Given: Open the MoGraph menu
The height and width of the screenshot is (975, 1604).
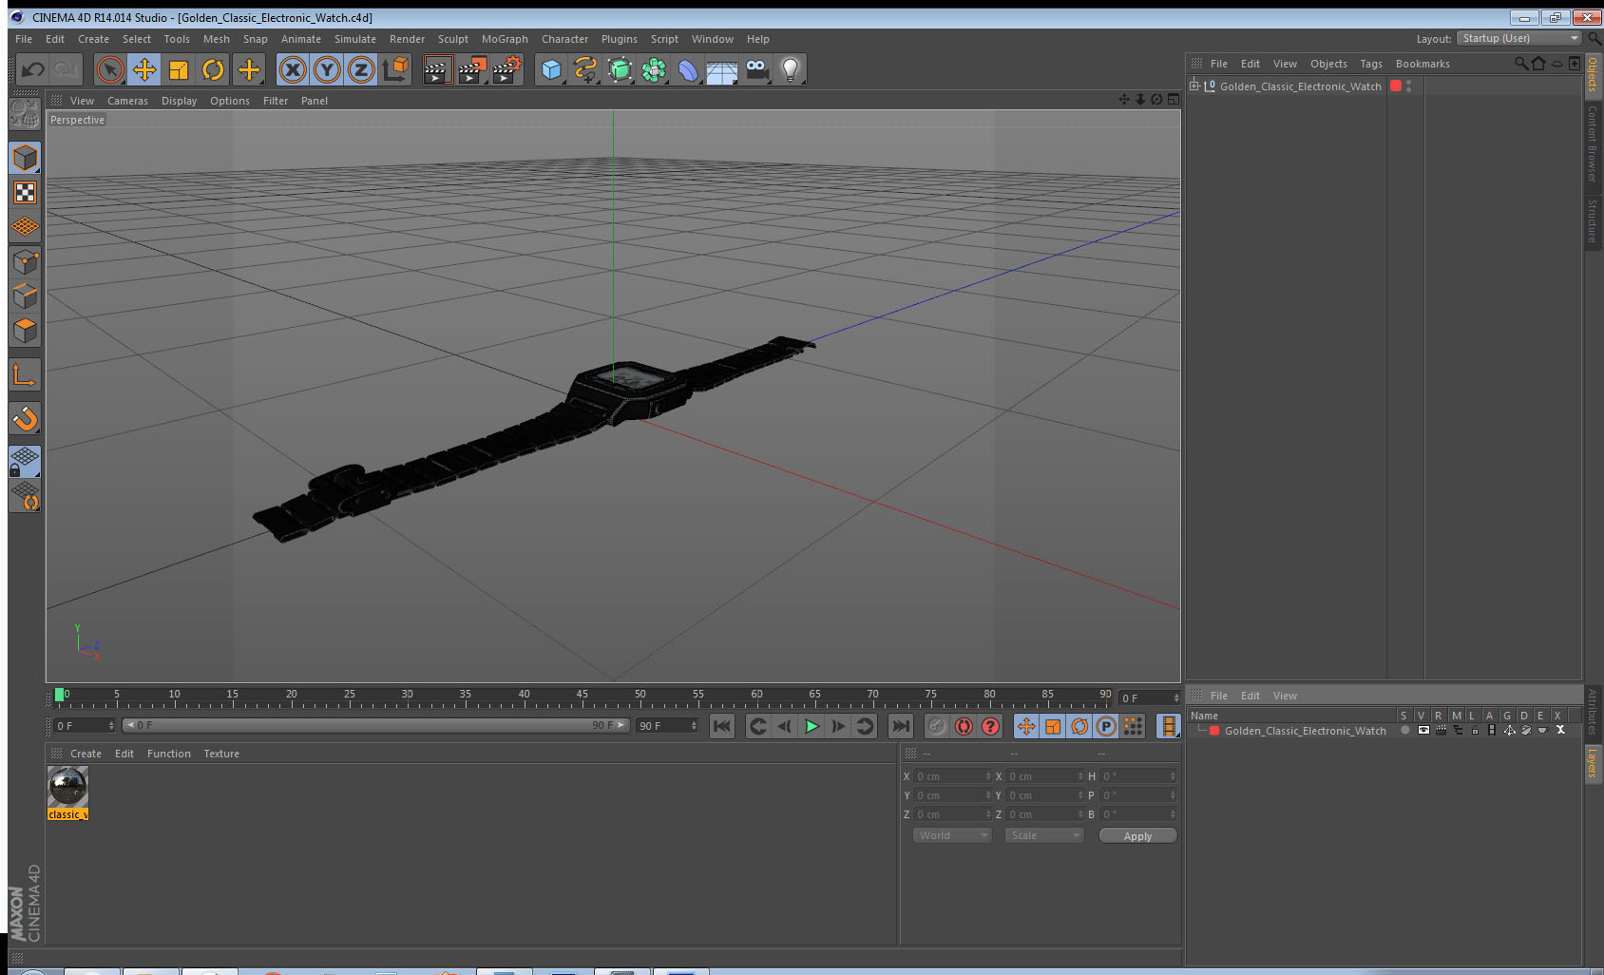Looking at the screenshot, I should [505, 39].
